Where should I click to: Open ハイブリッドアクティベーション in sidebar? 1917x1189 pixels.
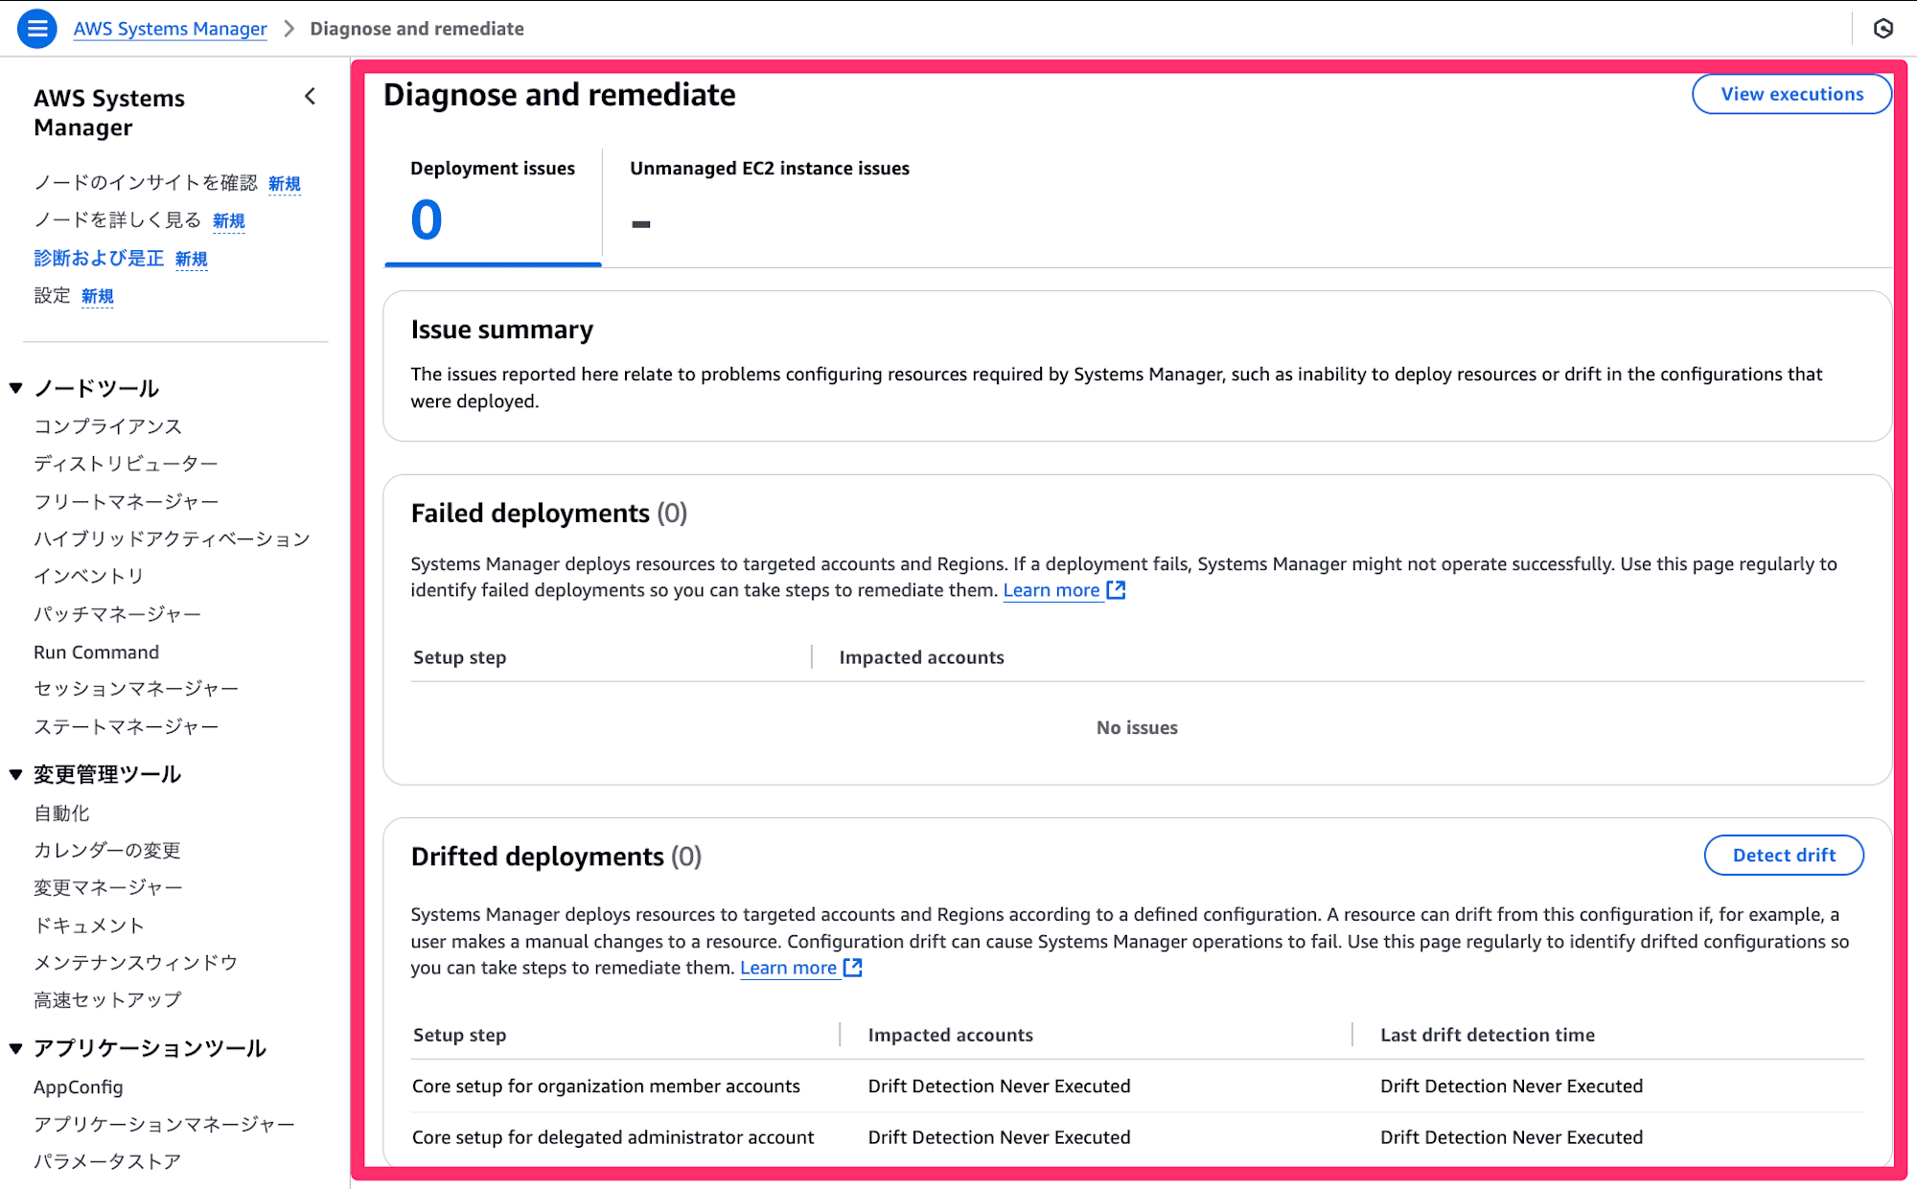coord(173,538)
